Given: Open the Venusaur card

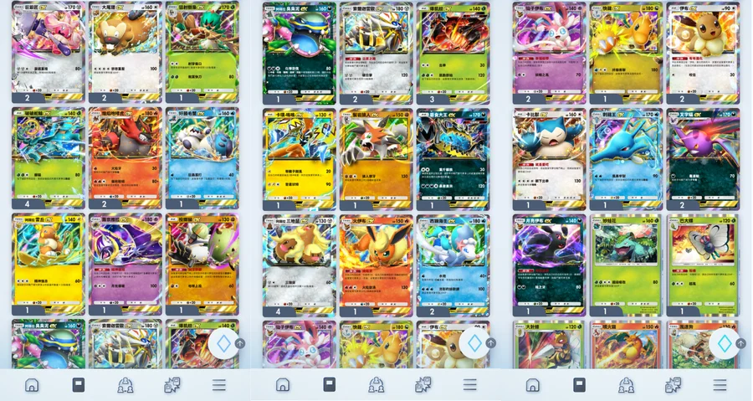Looking at the screenshot, I should [626, 265].
